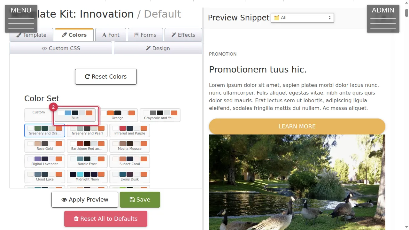
Task: Pick the Grayscale and Yellow color set
Action: pos(160,115)
